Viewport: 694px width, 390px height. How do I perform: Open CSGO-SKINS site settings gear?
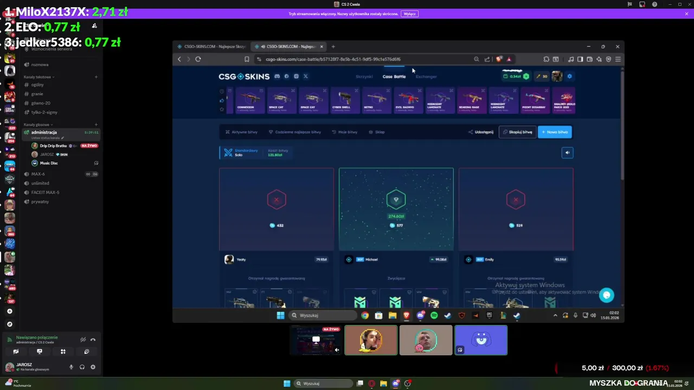coord(569,76)
